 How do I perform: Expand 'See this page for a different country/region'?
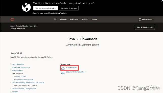50,13
